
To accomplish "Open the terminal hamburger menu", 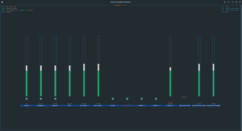I will coord(228,2).
